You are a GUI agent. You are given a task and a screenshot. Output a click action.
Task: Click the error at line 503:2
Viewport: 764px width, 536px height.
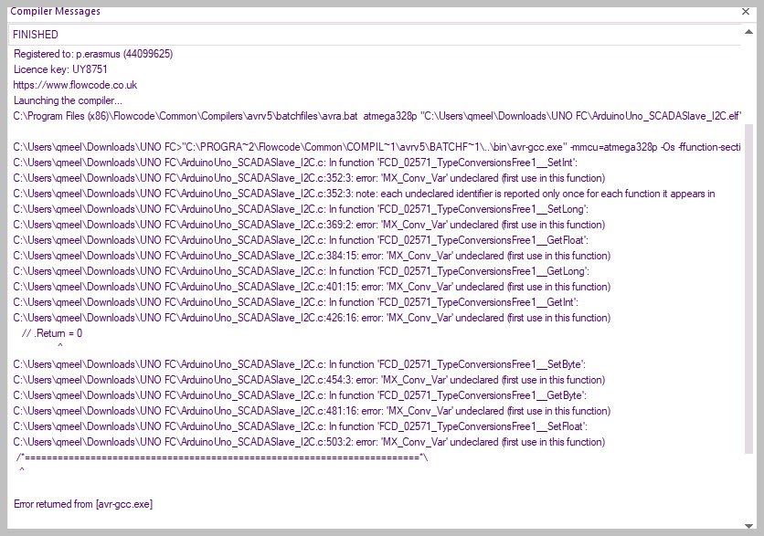[x=312, y=442]
